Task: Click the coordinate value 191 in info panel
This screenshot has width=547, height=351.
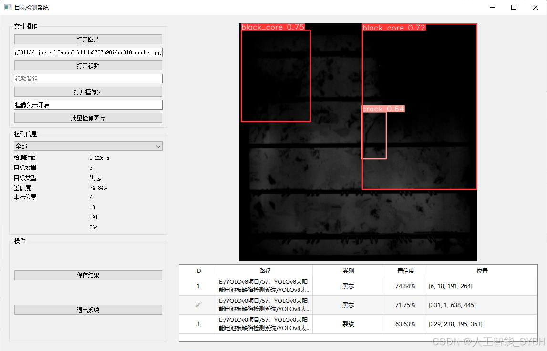Action: pyautogui.click(x=93, y=217)
